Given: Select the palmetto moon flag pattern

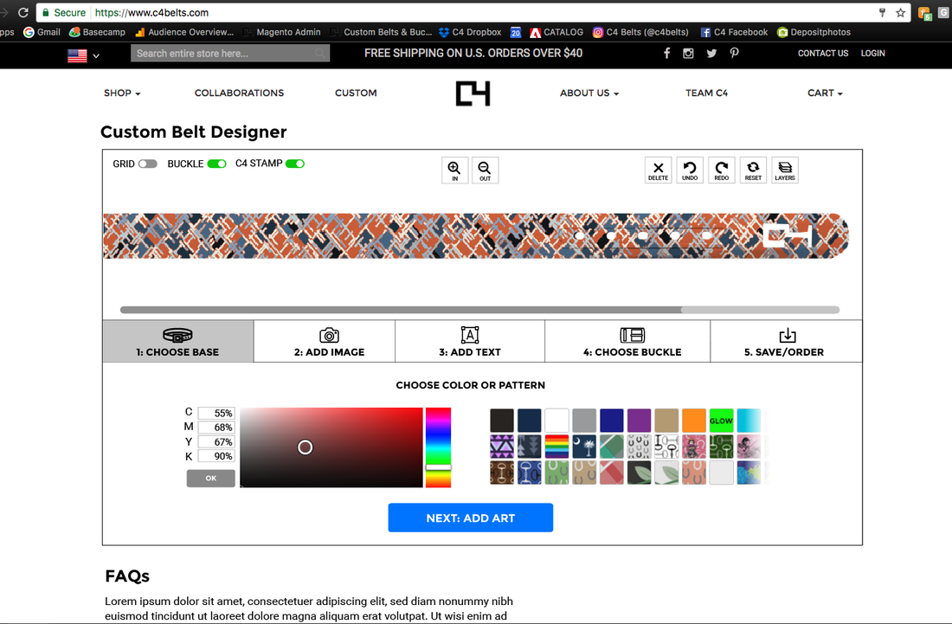Looking at the screenshot, I should (584, 447).
